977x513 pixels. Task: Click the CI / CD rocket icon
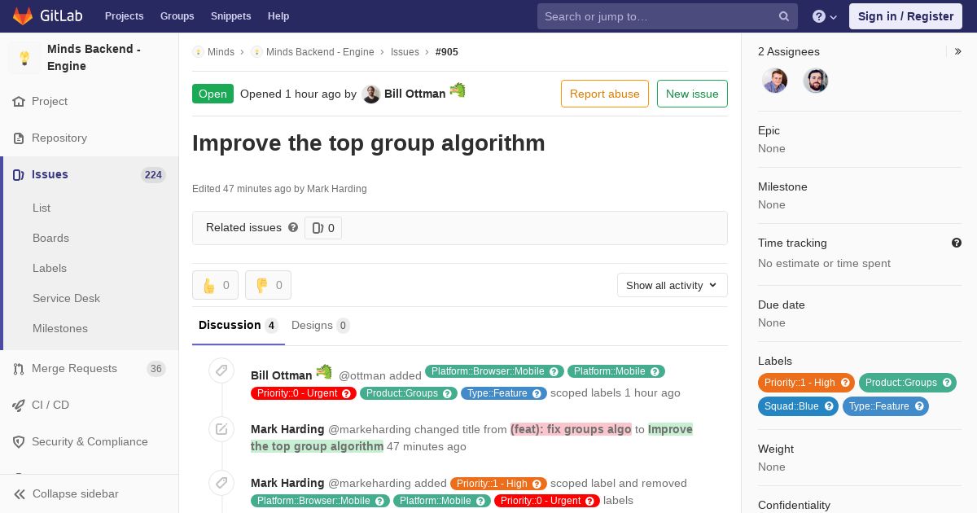coord(19,406)
